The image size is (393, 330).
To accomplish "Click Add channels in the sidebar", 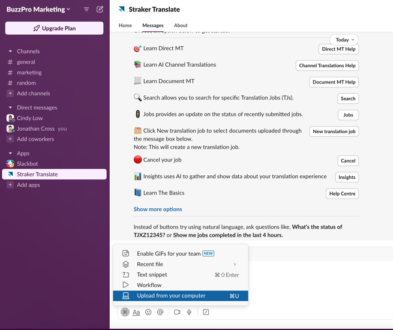I will click(x=34, y=93).
